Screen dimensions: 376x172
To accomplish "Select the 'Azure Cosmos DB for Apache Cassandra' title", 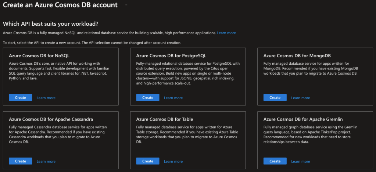I will [51, 119].
